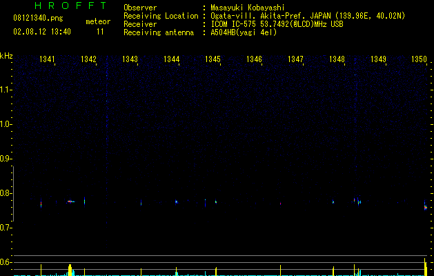Click the bright meteor echo near 1350

pos(426,207)
